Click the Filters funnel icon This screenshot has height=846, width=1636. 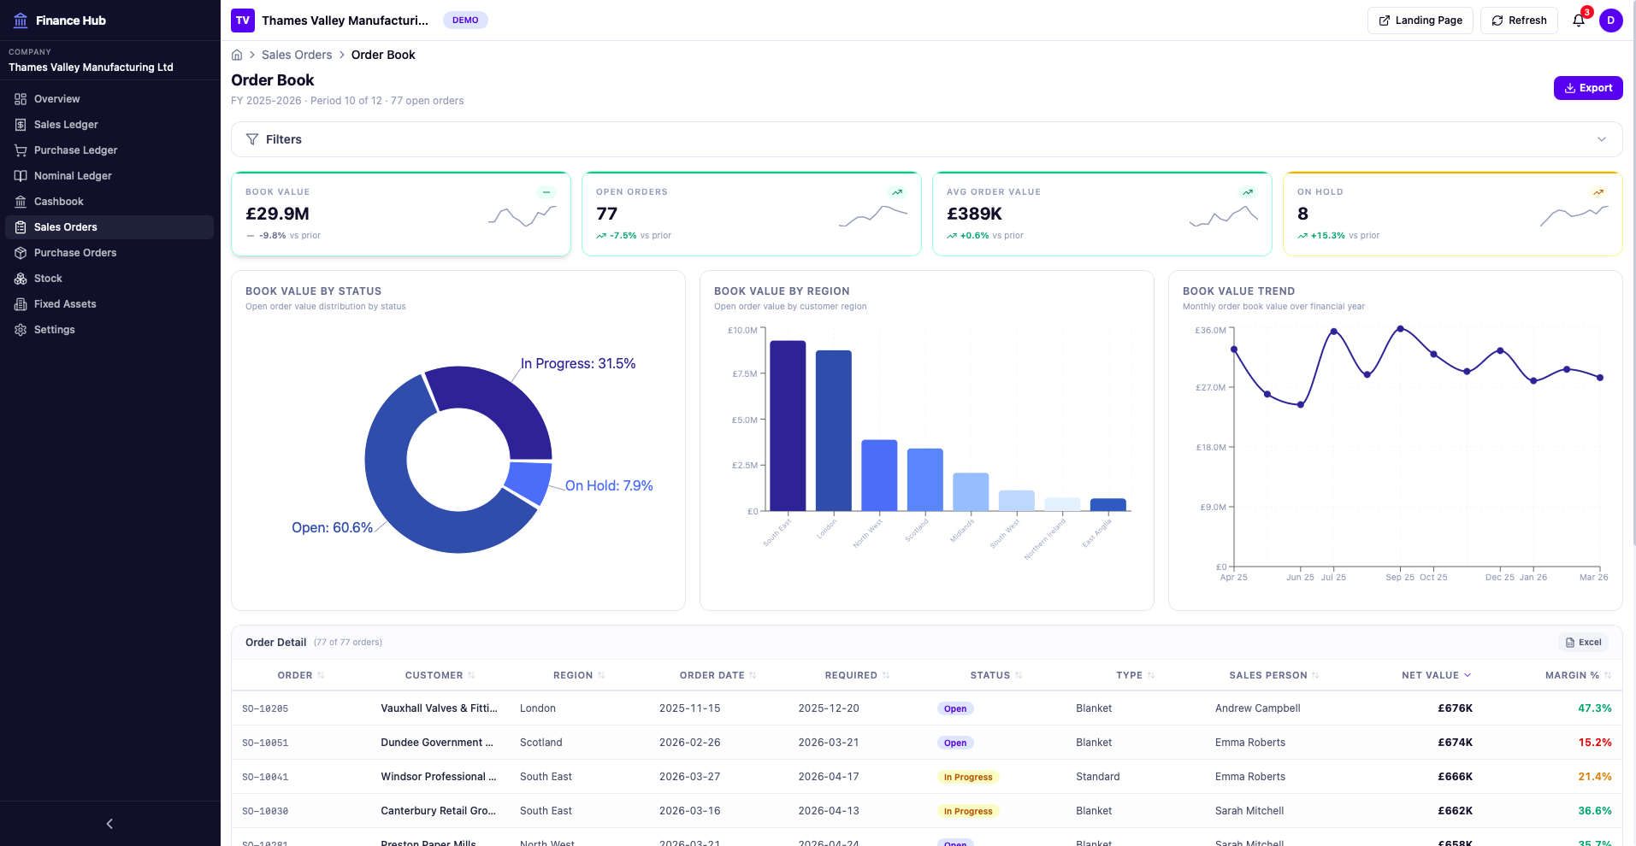(252, 139)
